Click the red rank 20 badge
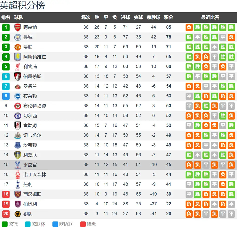The height and width of the screenshot is (227, 237). 6,214
